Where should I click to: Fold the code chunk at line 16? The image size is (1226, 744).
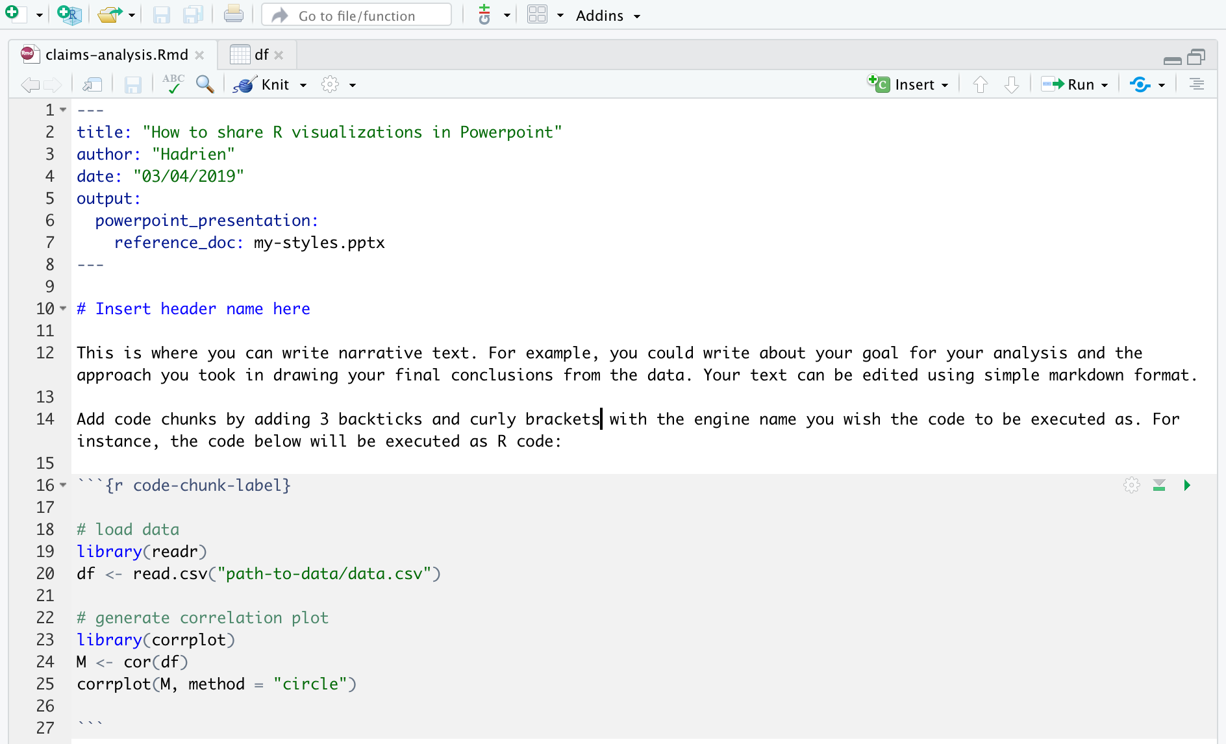[x=63, y=485]
